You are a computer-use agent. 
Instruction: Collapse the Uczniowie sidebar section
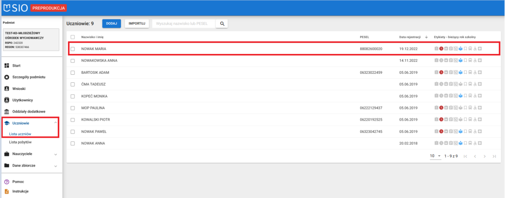click(x=55, y=122)
